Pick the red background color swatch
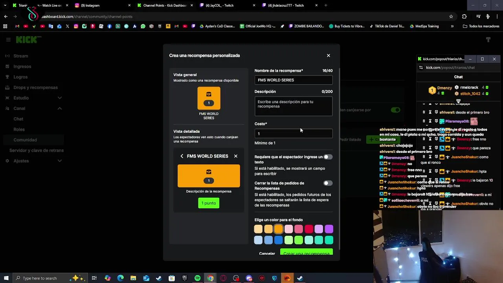 (309, 229)
